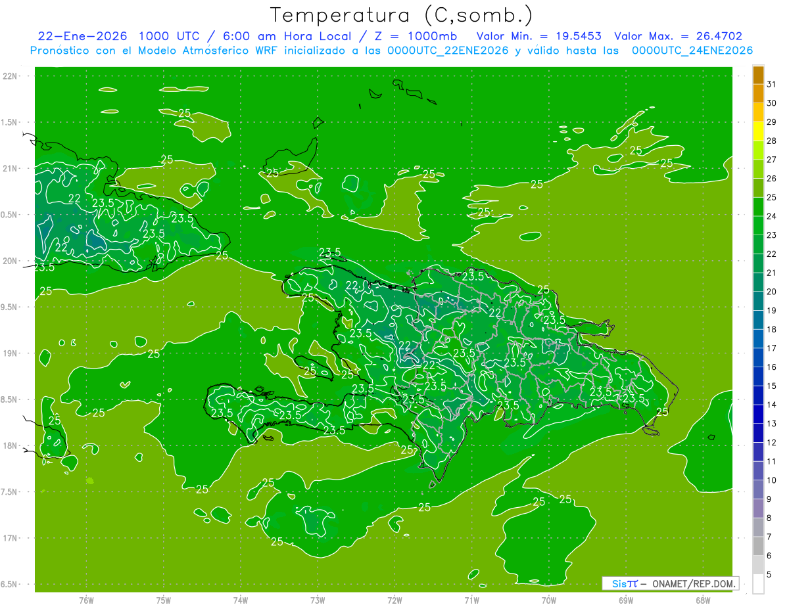Pick the gray legend swatch between 6 and 7

tap(758, 547)
